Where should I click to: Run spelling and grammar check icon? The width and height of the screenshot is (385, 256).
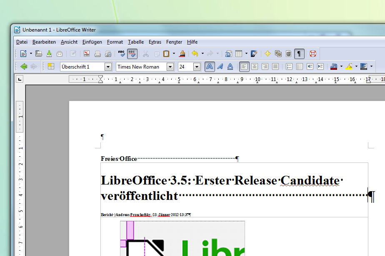tap(121, 54)
